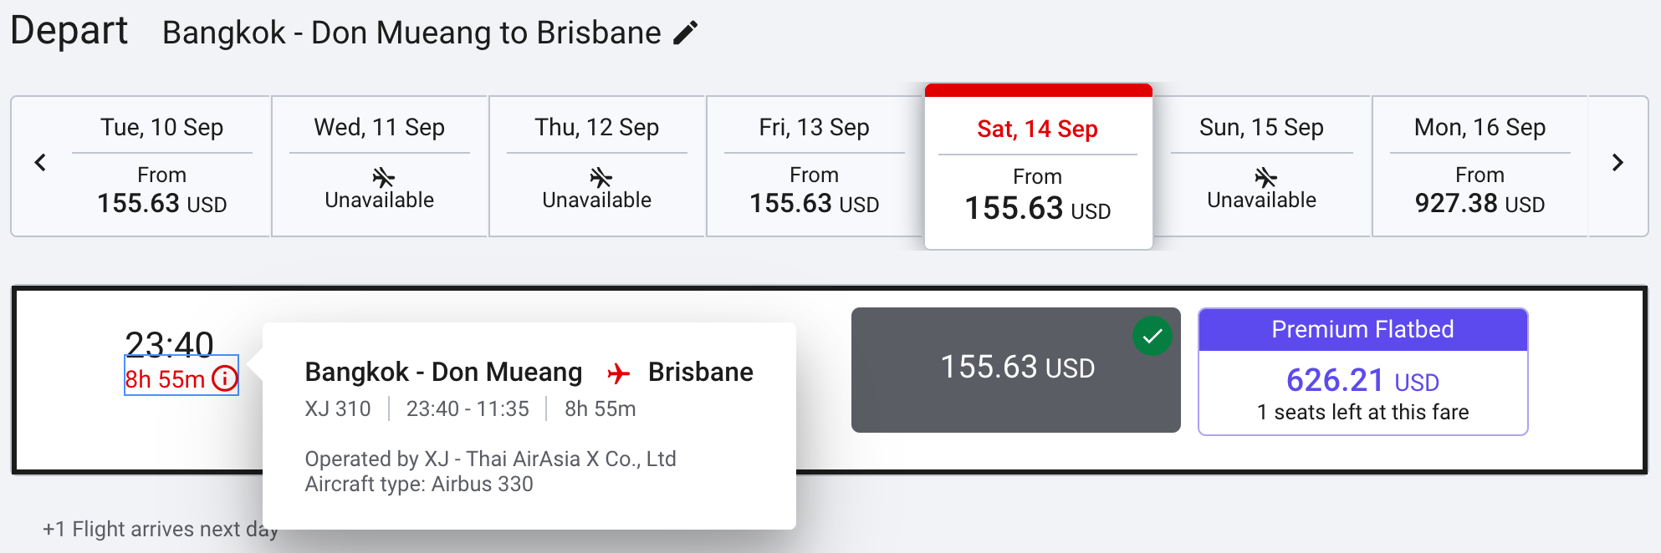Toggle the green checkmark on the selected fare
Viewport: 1661px width, 553px height.
1152,336
